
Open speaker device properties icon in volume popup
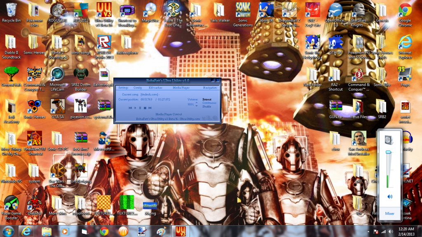pyautogui.click(x=389, y=140)
